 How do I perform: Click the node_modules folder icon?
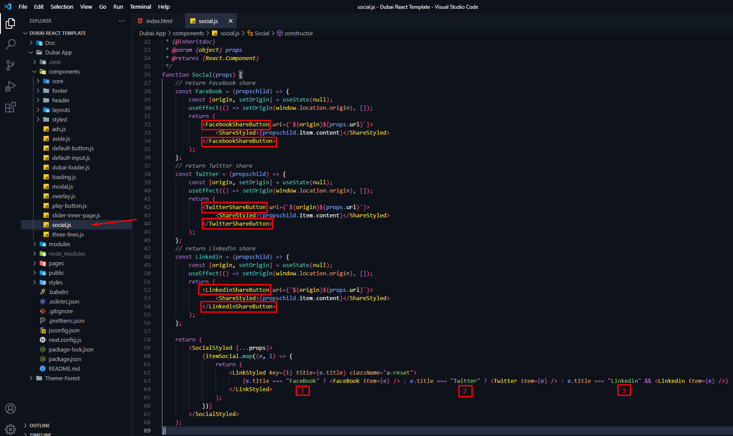pos(43,253)
